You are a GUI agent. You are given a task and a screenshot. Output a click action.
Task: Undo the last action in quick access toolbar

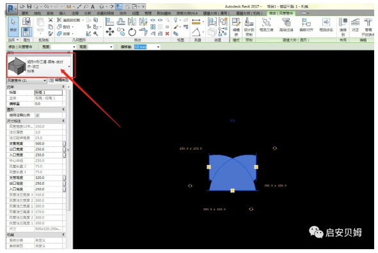(47, 6)
